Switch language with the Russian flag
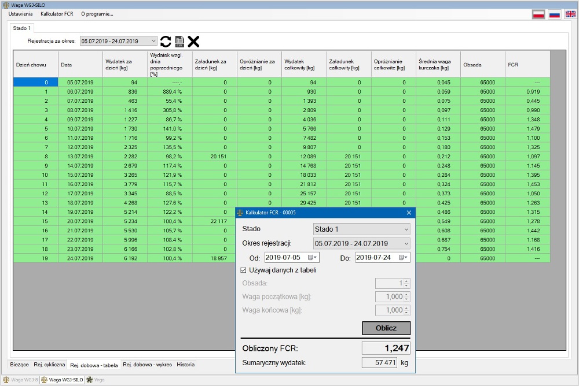This screenshot has height=386, width=579. [554, 14]
